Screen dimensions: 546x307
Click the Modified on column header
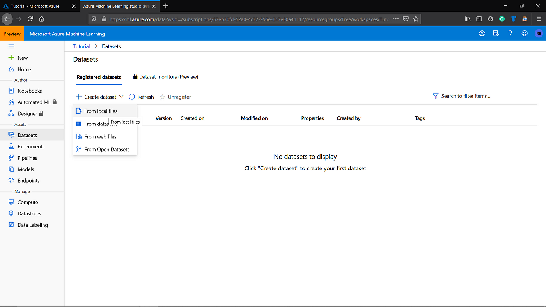(x=254, y=118)
